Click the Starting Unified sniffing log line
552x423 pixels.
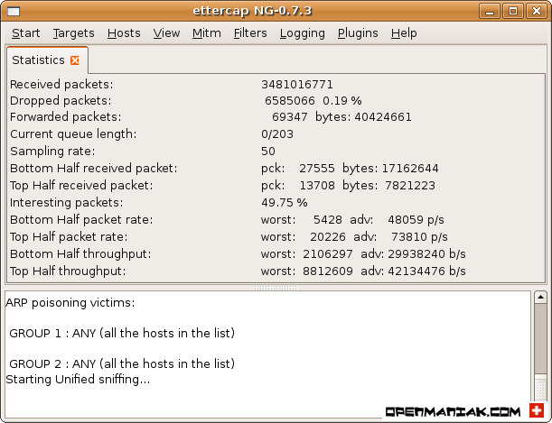[78, 380]
